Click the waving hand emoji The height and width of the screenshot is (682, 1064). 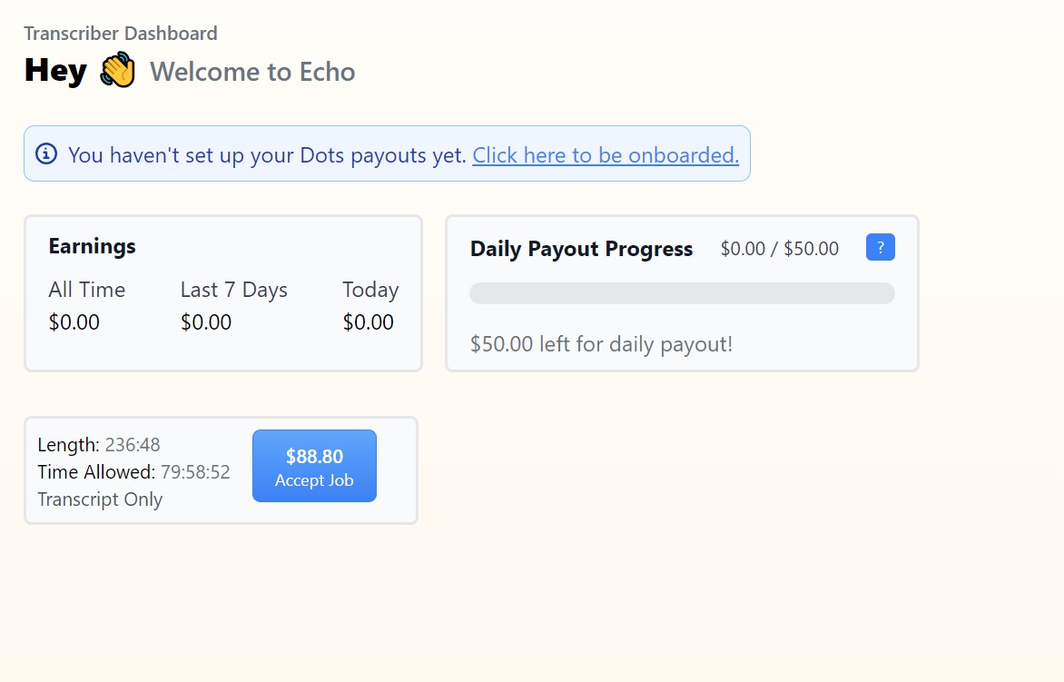118,70
